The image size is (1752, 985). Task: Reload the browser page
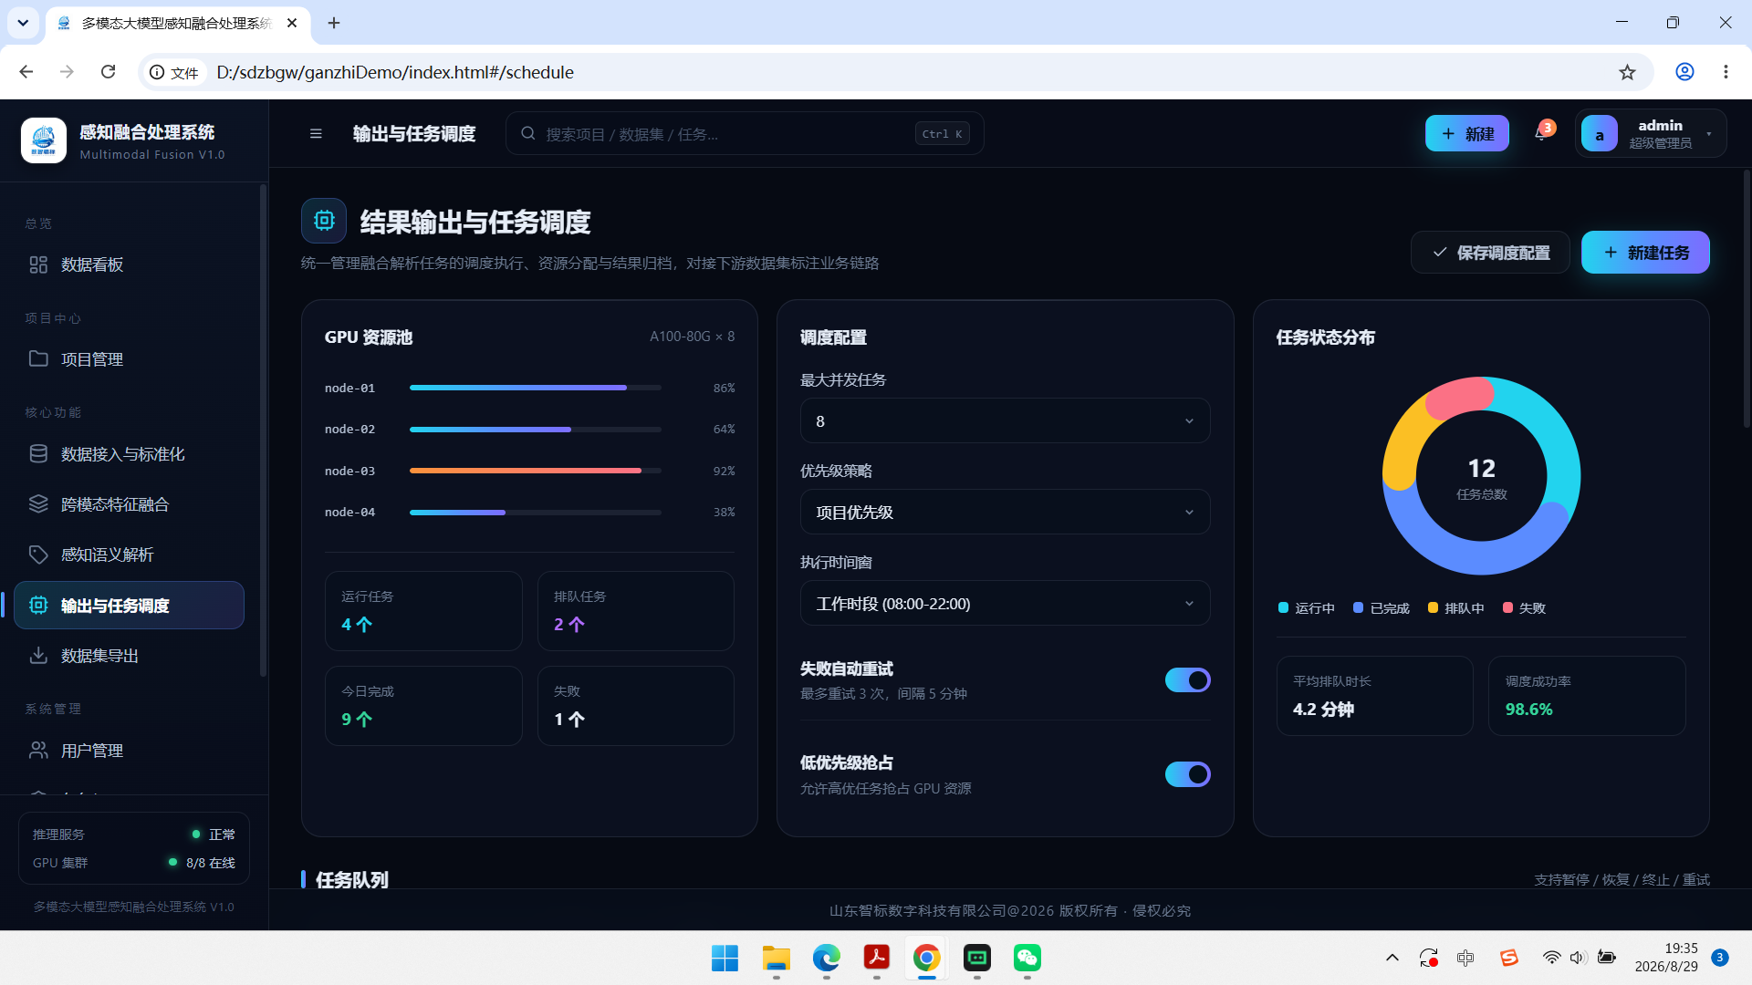[x=108, y=72]
